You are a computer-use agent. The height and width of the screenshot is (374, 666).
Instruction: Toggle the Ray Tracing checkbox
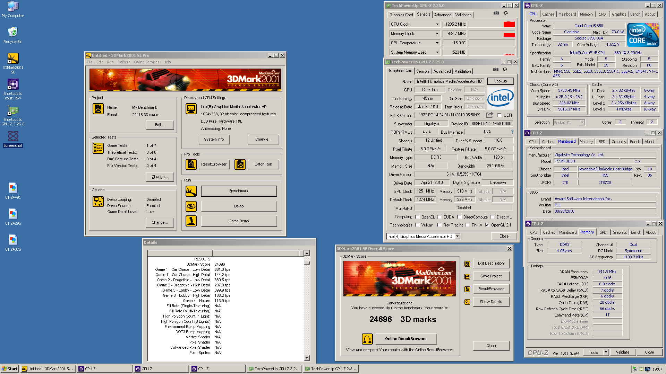coord(439,225)
